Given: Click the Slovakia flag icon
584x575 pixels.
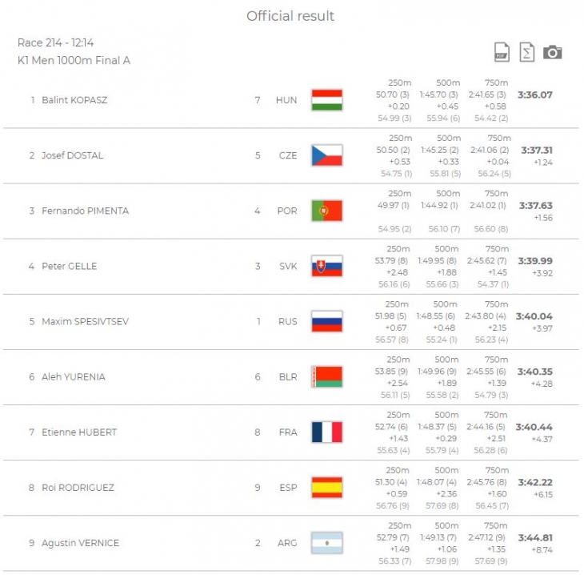Looking at the screenshot, I should [326, 266].
